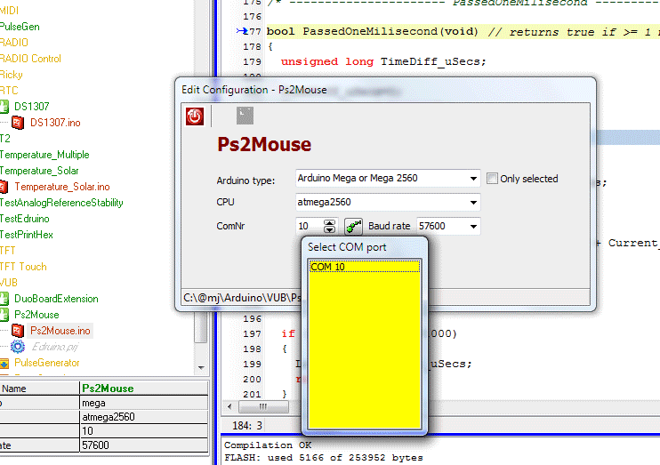Select RADIO Control in the tree
Viewport: 660px width, 465px height.
point(30,59)
